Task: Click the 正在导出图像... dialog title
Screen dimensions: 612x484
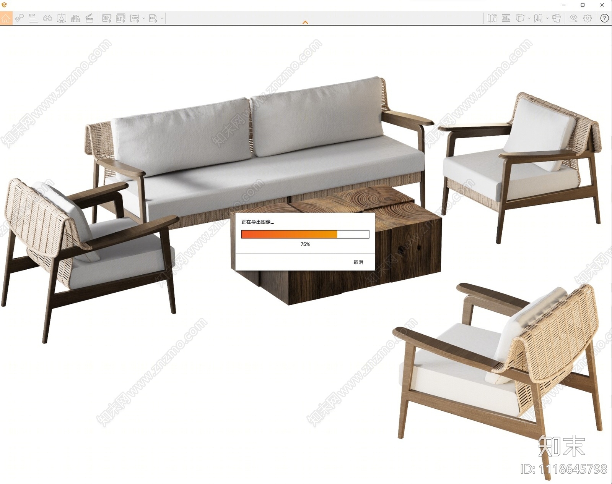Action: click(258, 222)
